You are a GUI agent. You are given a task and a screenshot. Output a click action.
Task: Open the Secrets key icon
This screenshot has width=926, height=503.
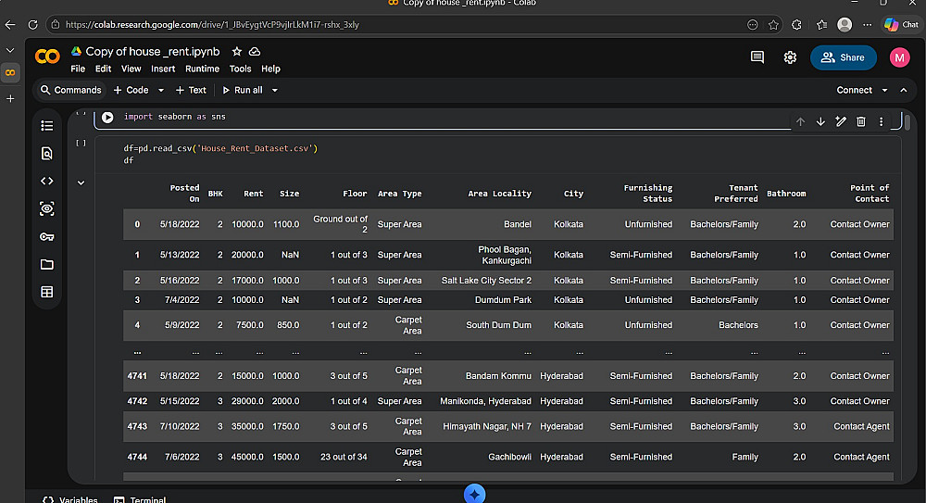[47, 236]
